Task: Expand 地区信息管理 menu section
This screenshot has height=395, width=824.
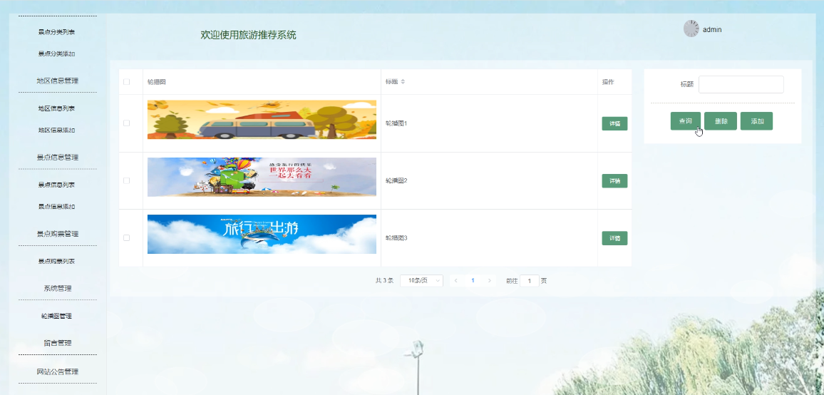Action: tap(57, 81)
